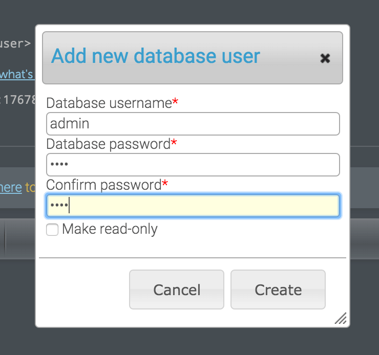Click the Add new database user title bar
Screen dimensions: 379x355
coord(193,58)
